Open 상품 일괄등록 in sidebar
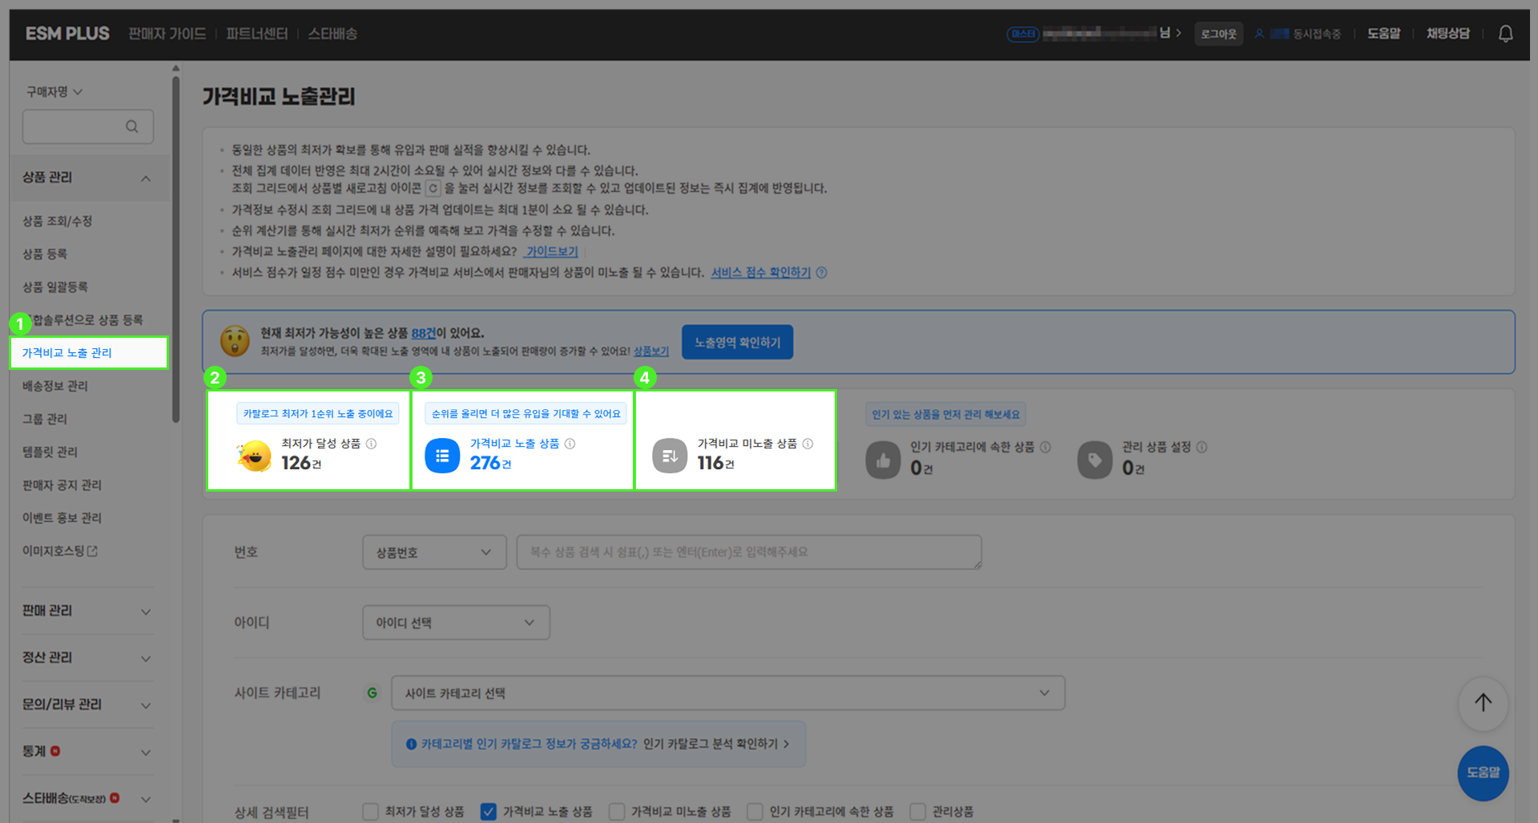 55,287
